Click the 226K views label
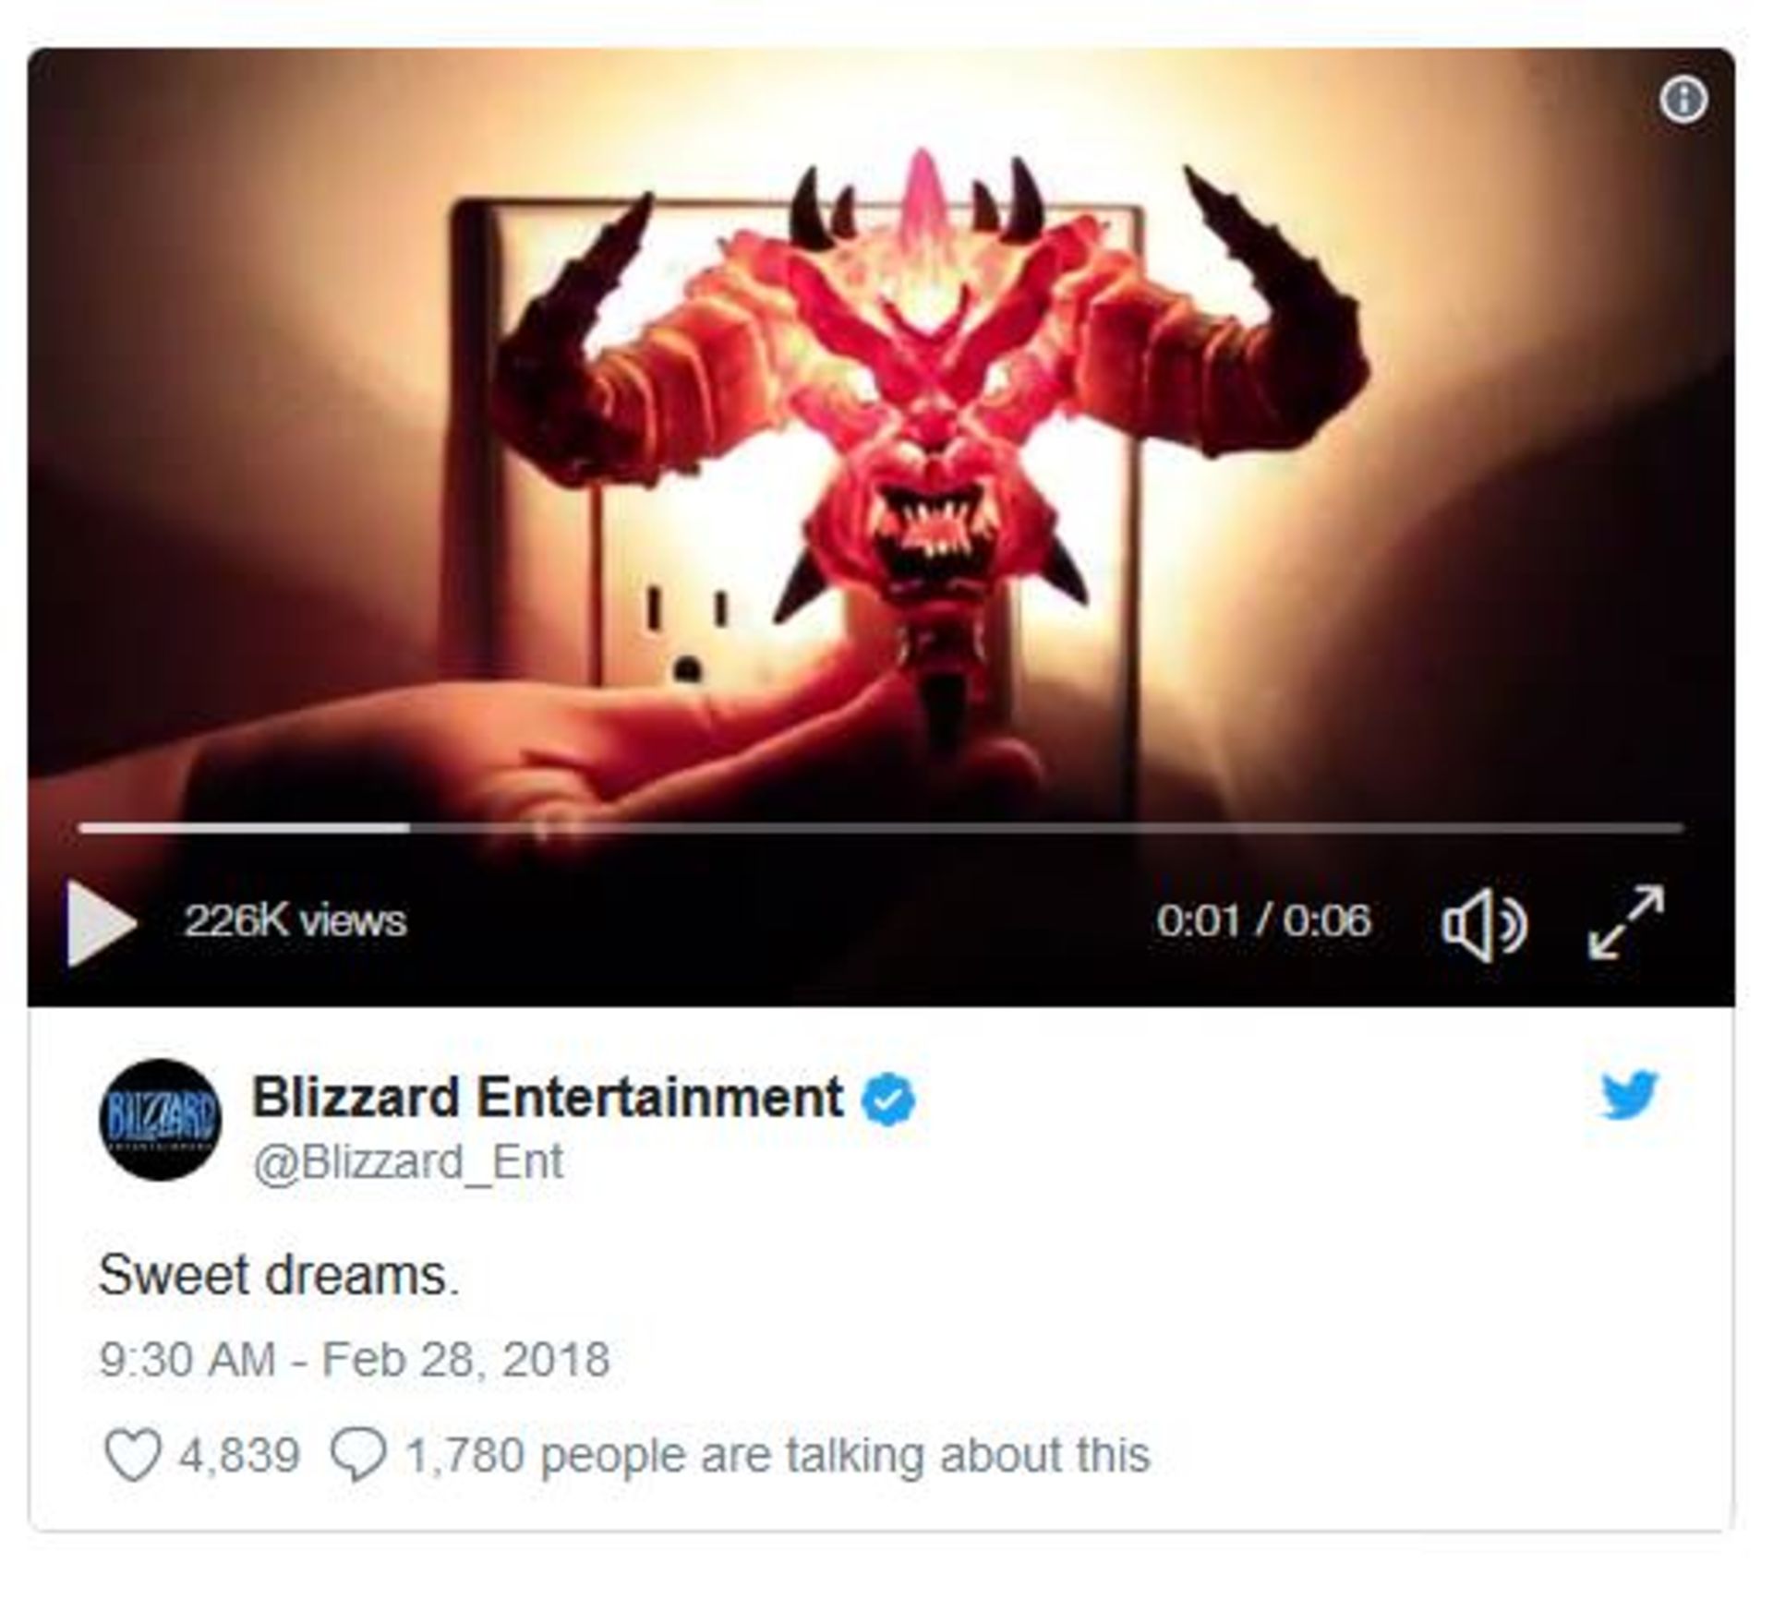This screenshot has width=1773, height=1598. point(295,921)
